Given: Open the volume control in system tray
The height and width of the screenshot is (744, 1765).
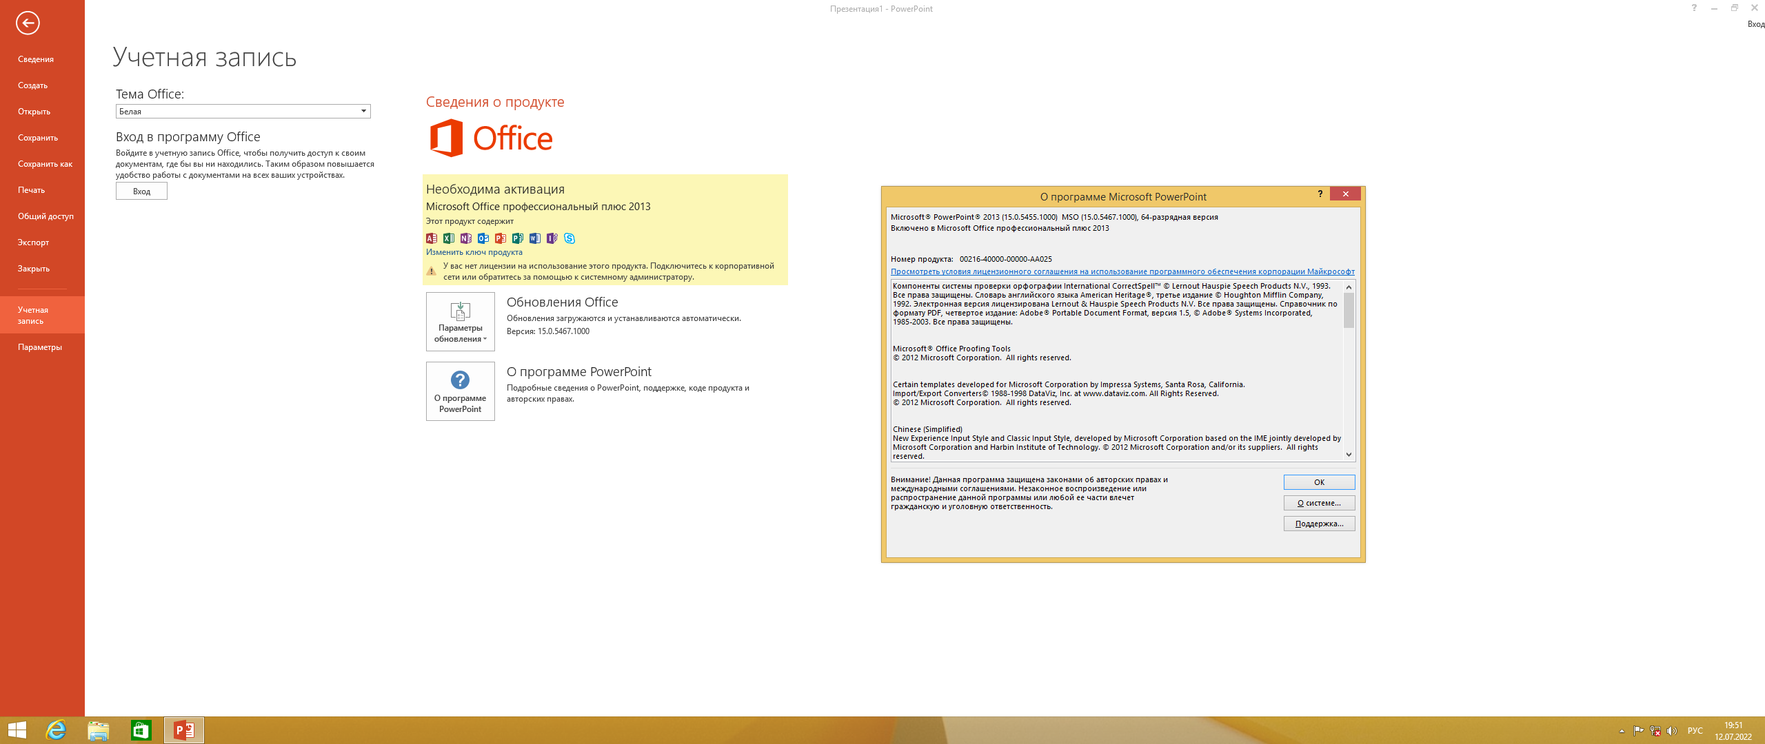Looking at the screenshot, I should pyautogui.click(x=1672, y=731).
